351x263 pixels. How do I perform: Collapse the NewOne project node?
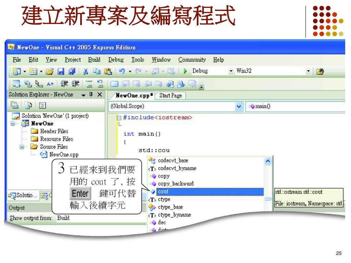coord(13,123)
